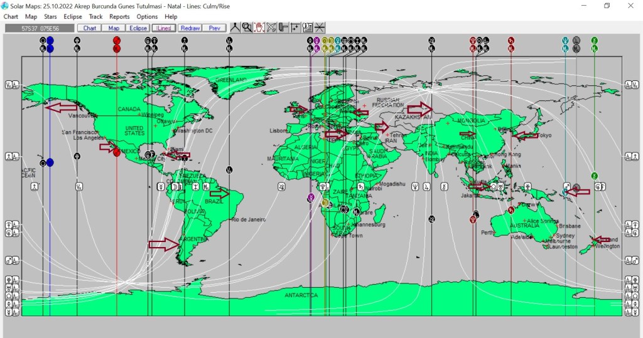
Task: Switch to the Eclipse toolbar view
Action: click(x=138, y=28)
